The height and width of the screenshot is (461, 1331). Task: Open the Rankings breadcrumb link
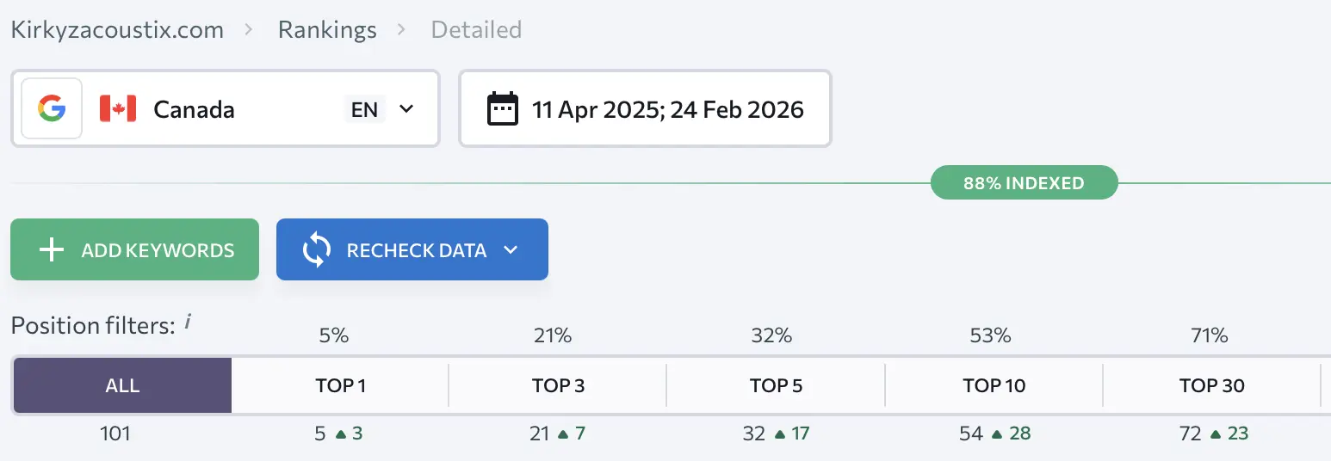[x=327, y=30]
